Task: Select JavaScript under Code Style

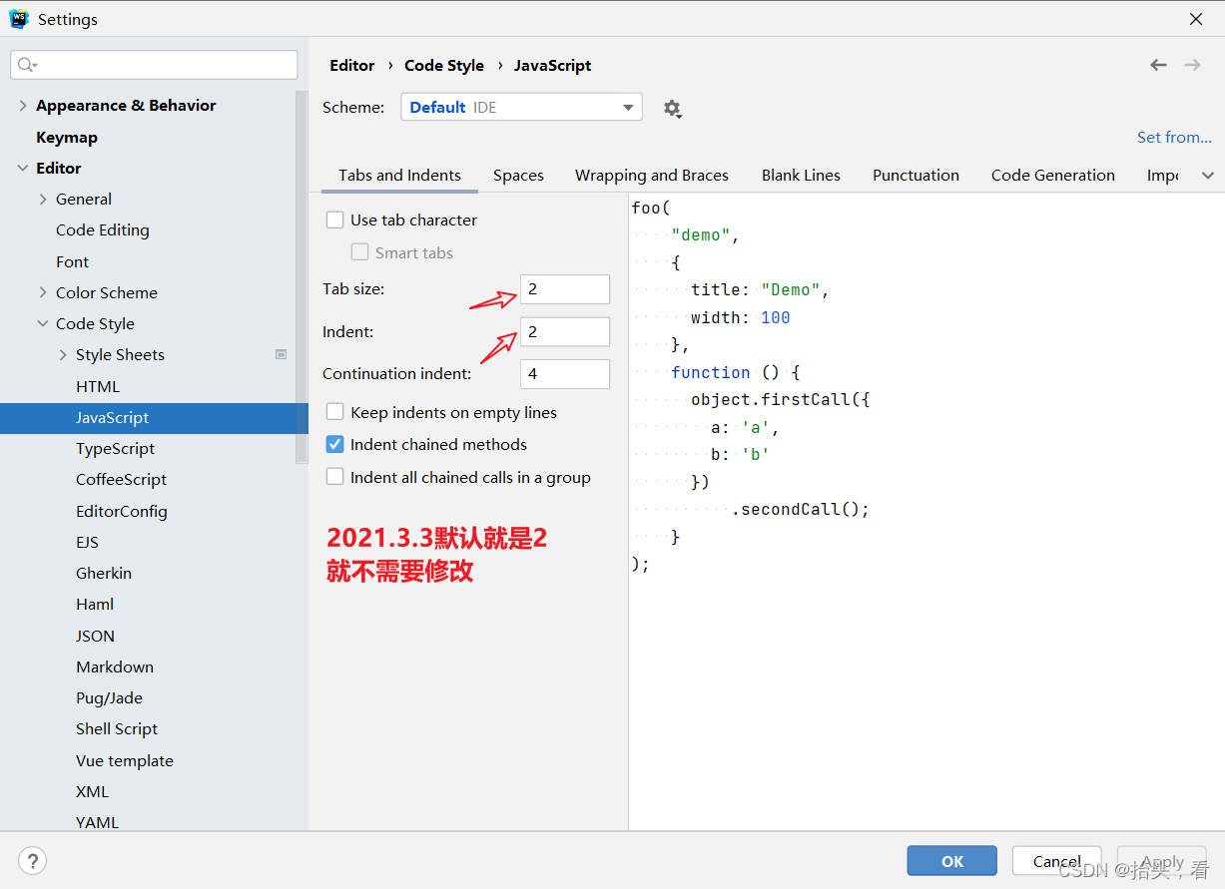Action: [154, 417]
